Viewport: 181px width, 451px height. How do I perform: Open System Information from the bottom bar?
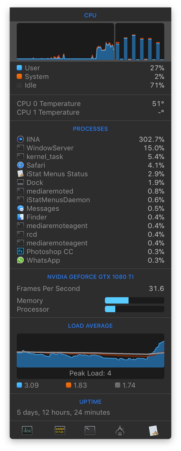click(120, 430)
